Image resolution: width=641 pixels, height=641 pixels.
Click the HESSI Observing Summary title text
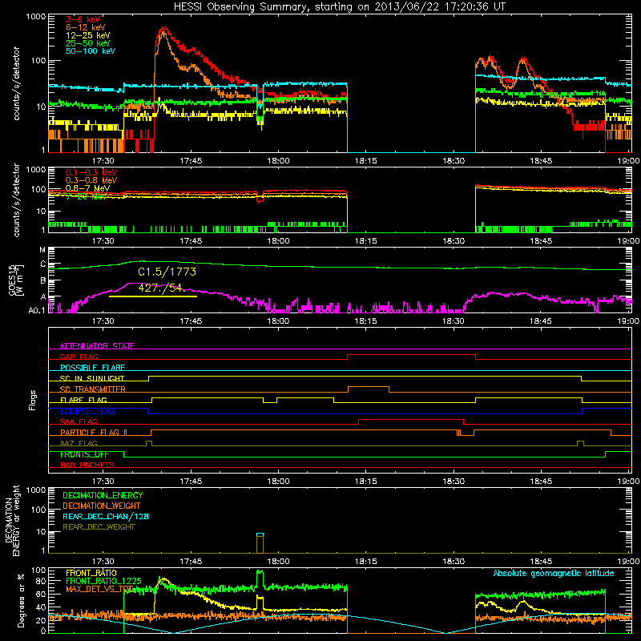coord(339,7)
